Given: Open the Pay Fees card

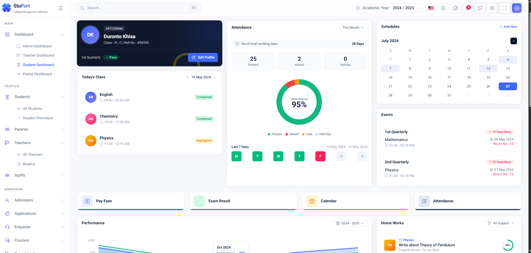Looking at the screenshot, I should point(131,201).
